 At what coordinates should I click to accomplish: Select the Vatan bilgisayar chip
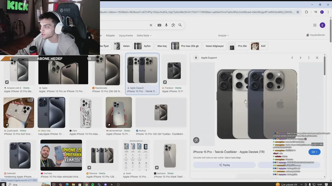(x=215, y=46)
